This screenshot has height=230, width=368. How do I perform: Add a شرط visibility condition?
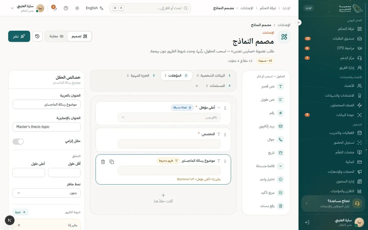pos(20,212)
